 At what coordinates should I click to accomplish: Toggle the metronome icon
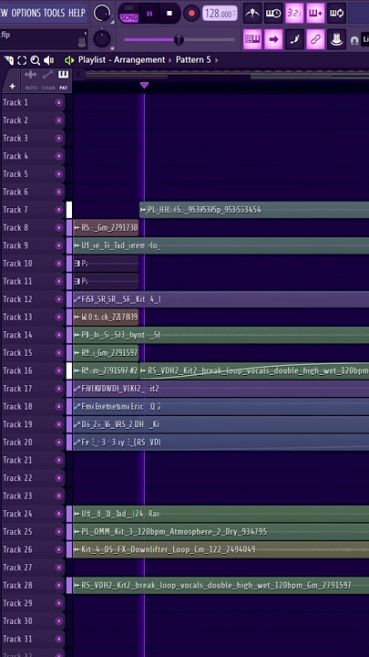252,14
